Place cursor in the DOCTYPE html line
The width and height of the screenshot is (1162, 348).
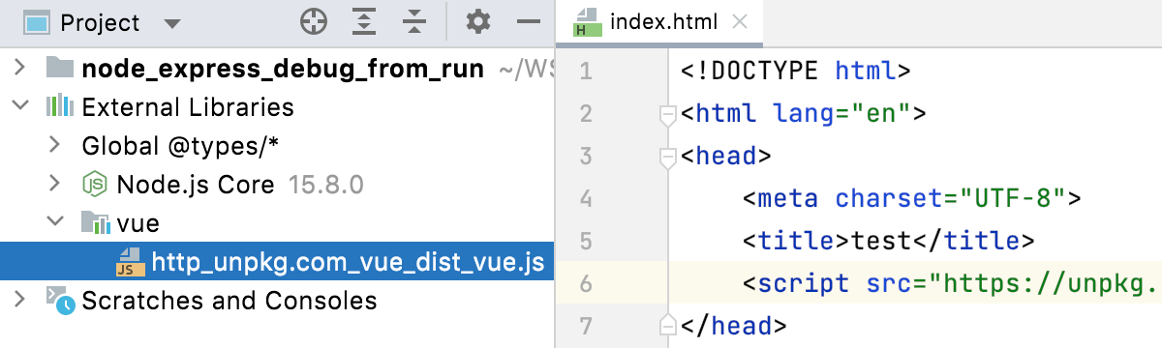click(x=795, y=72)
